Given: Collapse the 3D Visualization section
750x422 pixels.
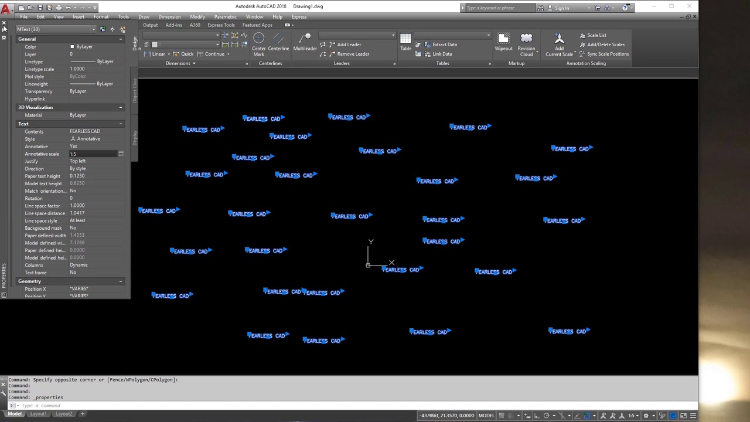Looking at the screenshot, I should point(121,107).
